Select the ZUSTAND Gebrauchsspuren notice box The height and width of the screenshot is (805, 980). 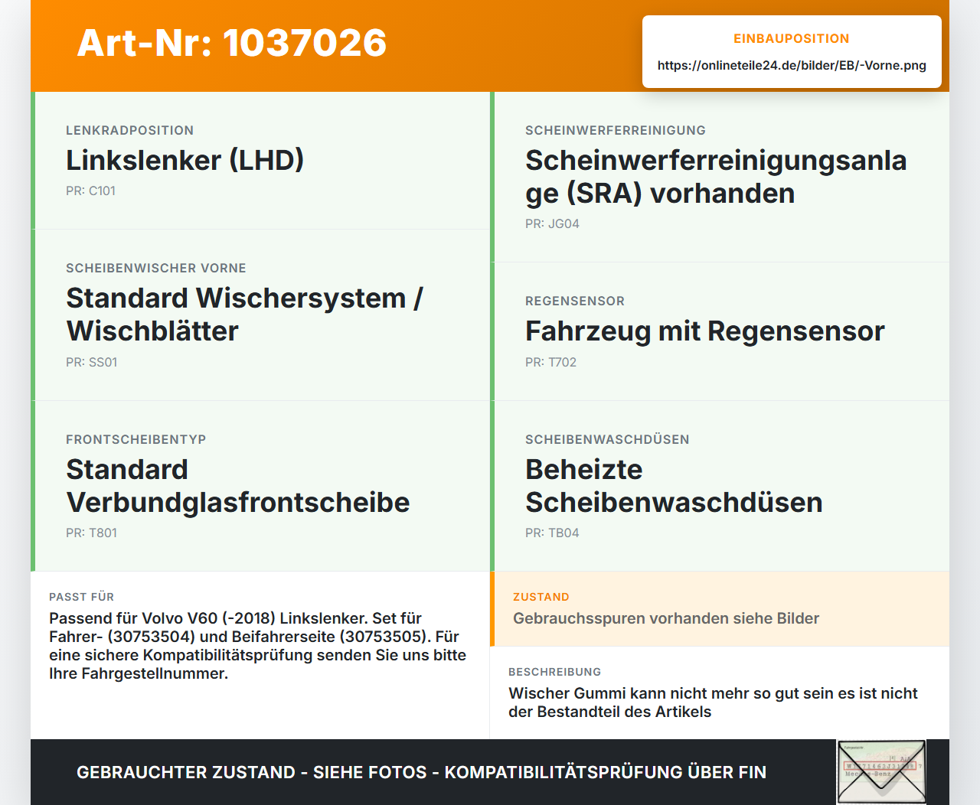point(720,609)
